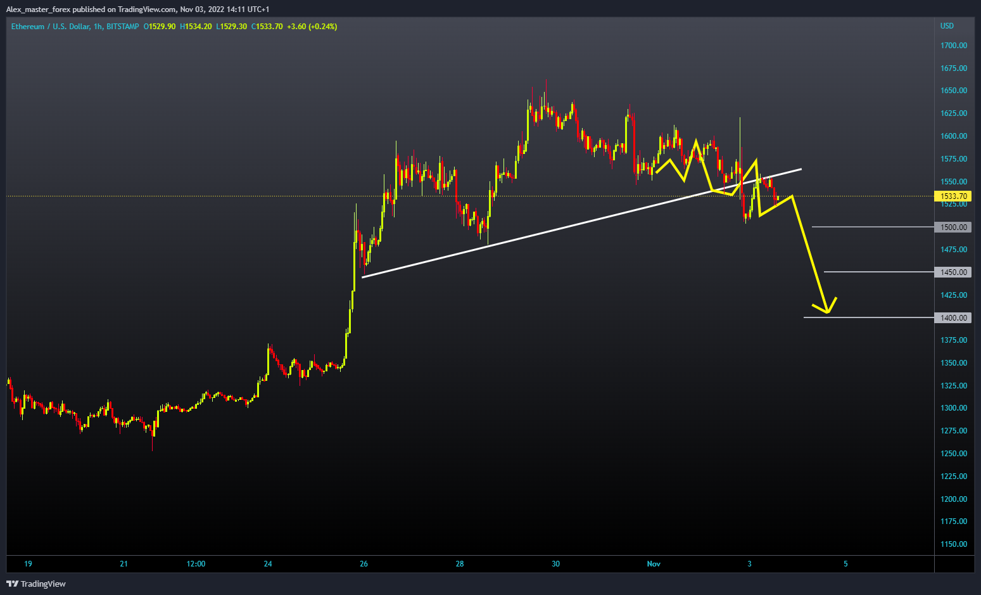The image size is (981, 595).
Task: Click the date label 24 on time axis
Action: [268, 564]
